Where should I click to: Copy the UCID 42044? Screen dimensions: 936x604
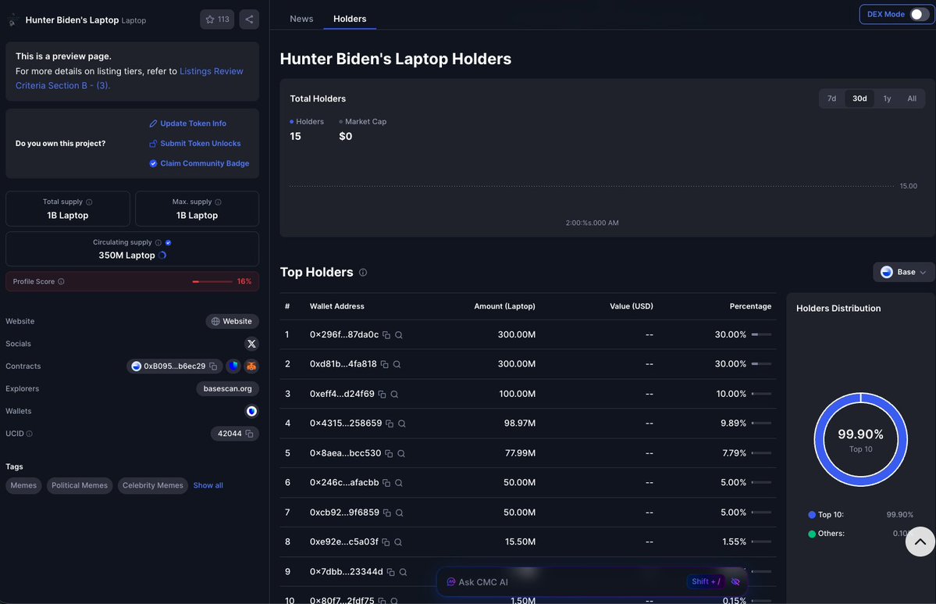250,434
